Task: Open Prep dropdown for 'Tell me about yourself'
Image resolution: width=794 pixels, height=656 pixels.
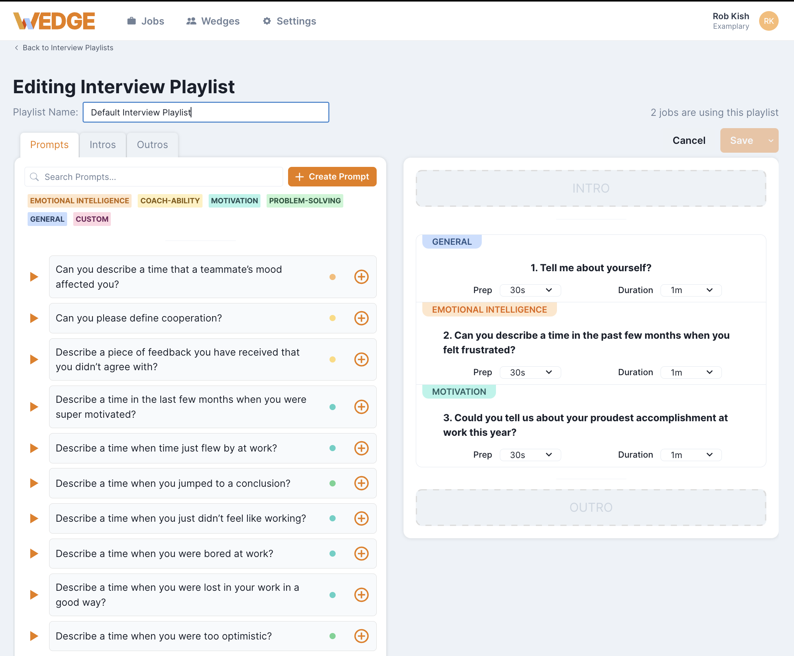Action: click(x=530, y=290)
